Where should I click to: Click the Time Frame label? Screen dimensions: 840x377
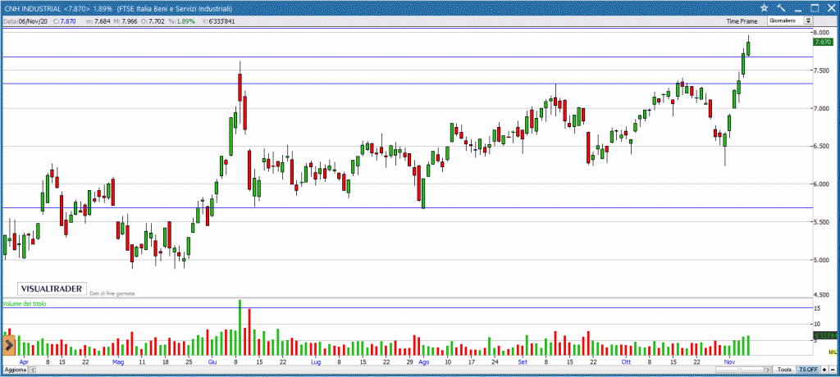pyautogui.click(x=742, y=21)
